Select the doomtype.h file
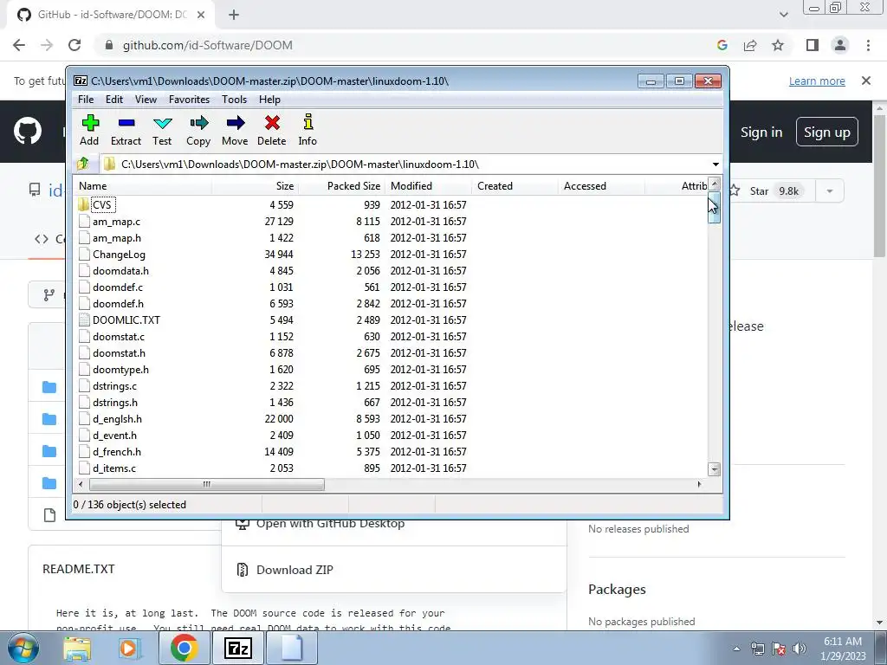 pyautogui.click(x=120, y=370)
